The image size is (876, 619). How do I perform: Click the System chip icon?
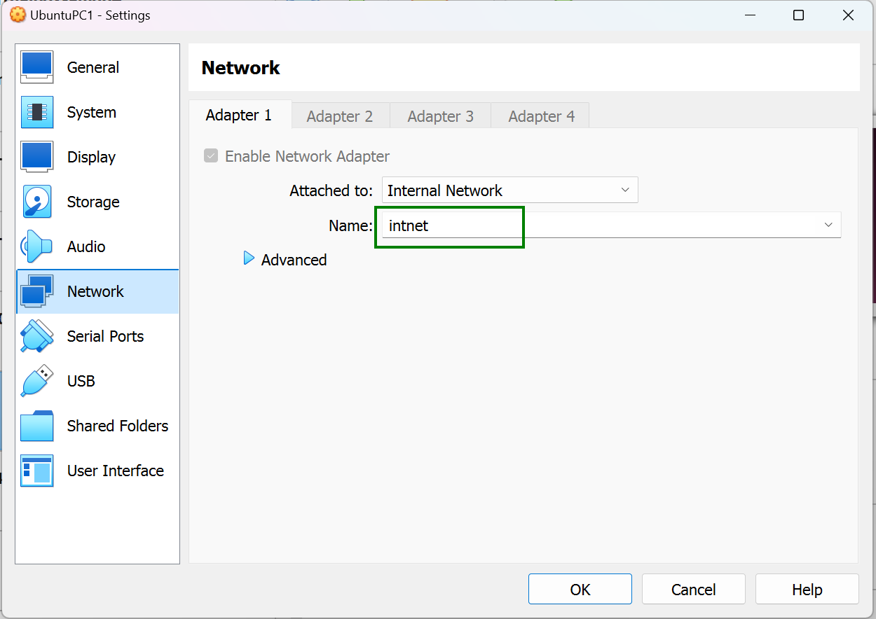tap(37, 112)
